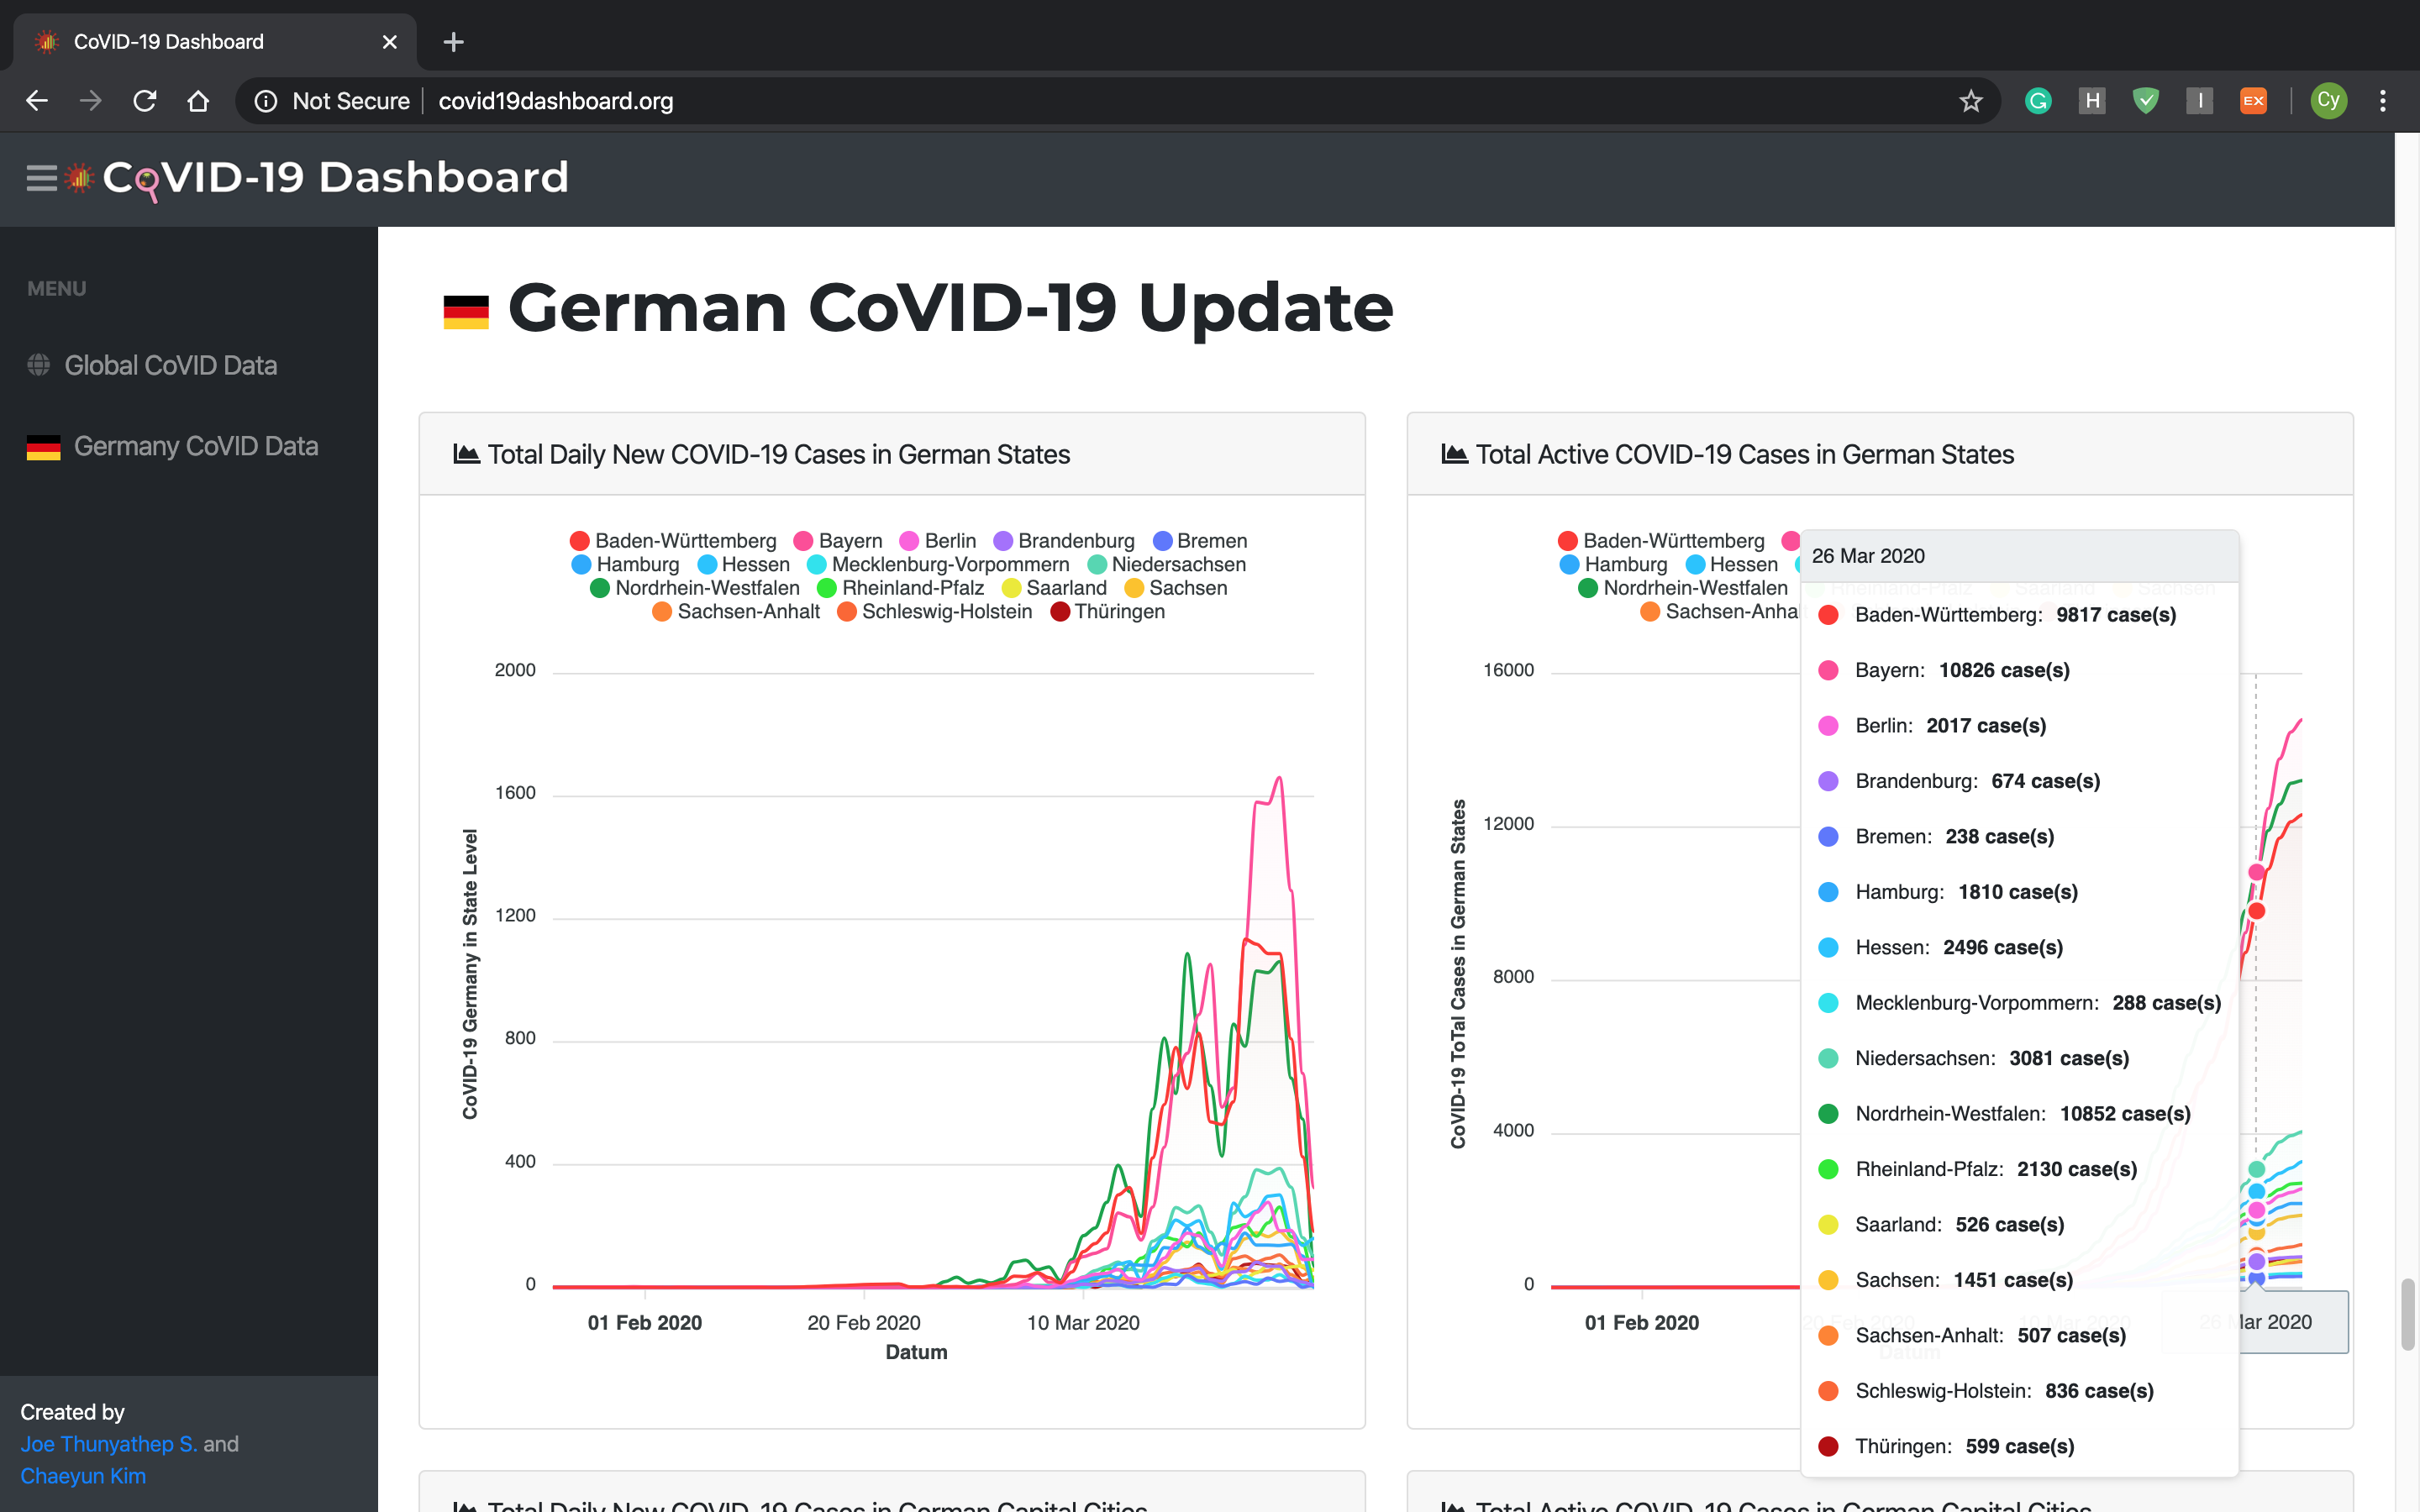Bookmark page with star icon
This screenshot has height=1512, width=2420.
pos(1970,101)
